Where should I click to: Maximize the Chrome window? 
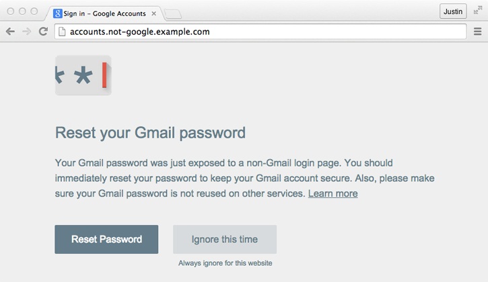coord(34,11)
